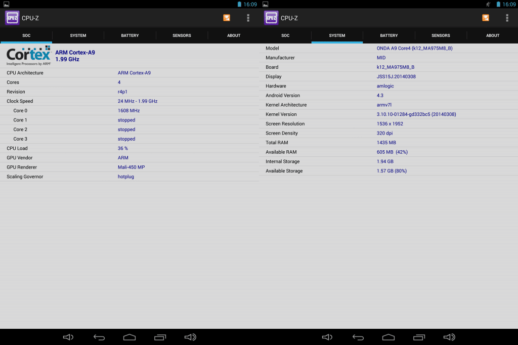Switch to the SOC tab on the right screen
518x345 pixels.
285,35
